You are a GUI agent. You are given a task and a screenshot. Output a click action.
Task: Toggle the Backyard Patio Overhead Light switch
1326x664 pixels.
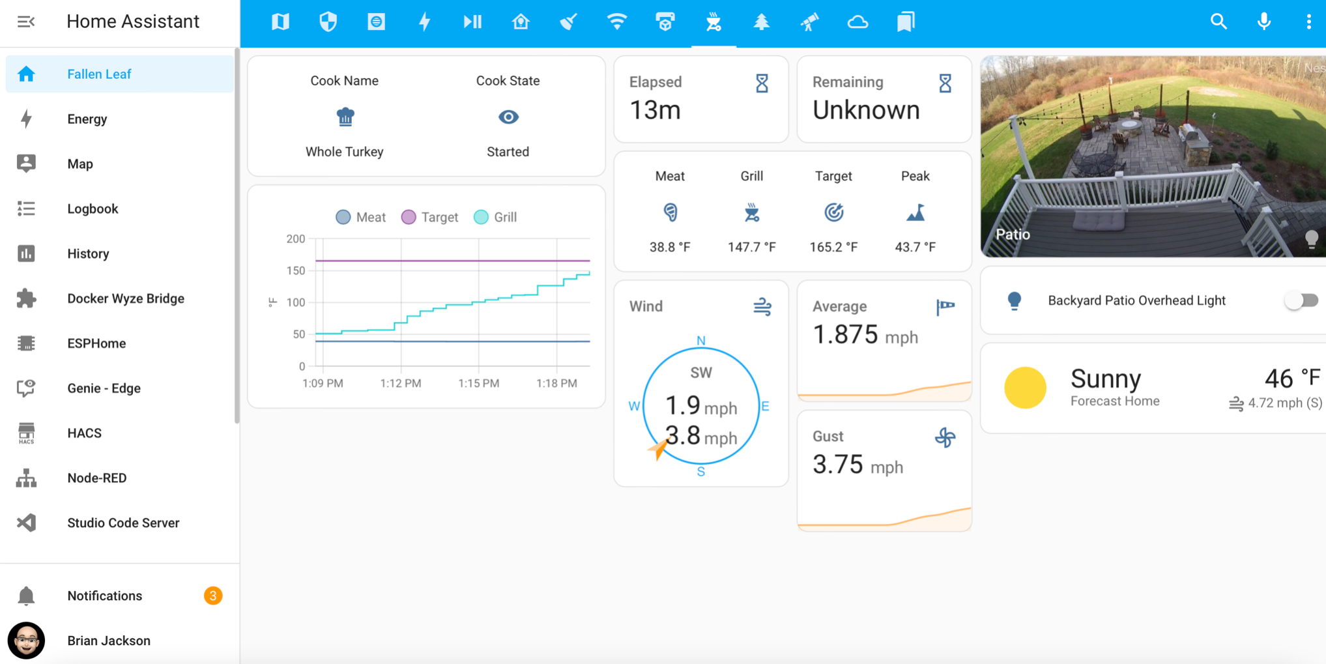coord(1301,300)
